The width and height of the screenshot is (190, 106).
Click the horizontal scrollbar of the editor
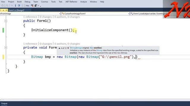pos(96,100)
